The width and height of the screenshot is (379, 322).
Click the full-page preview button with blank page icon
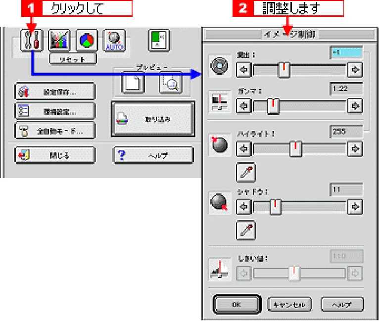tap(133, 83)
